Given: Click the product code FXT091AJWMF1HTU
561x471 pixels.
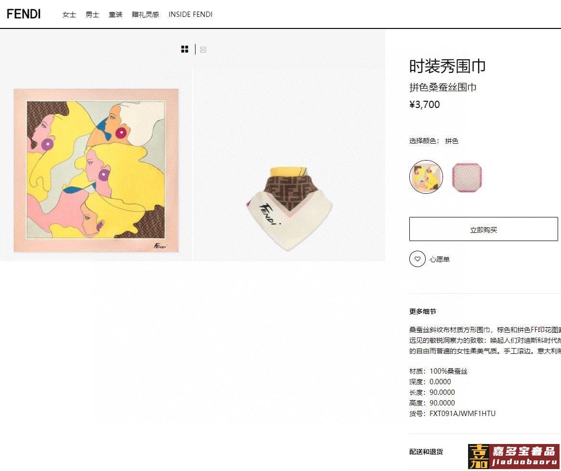Looking at the screenshot, I should pyautogui.click(x=462, y=413).
